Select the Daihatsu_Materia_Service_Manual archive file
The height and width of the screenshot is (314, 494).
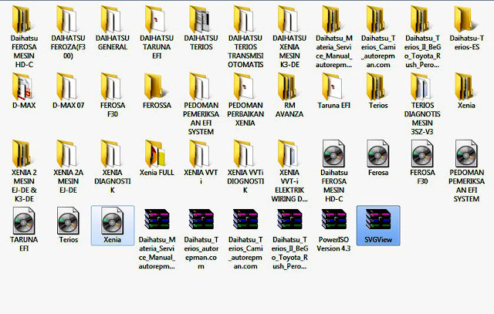pyautogui.click(x=157, y=238)
